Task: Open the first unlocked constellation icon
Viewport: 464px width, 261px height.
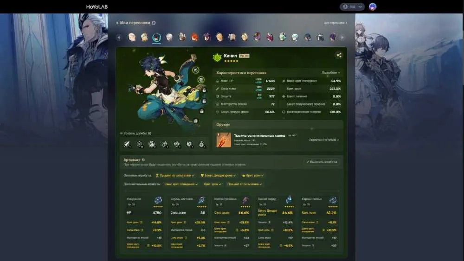Action: coord(196,70)
